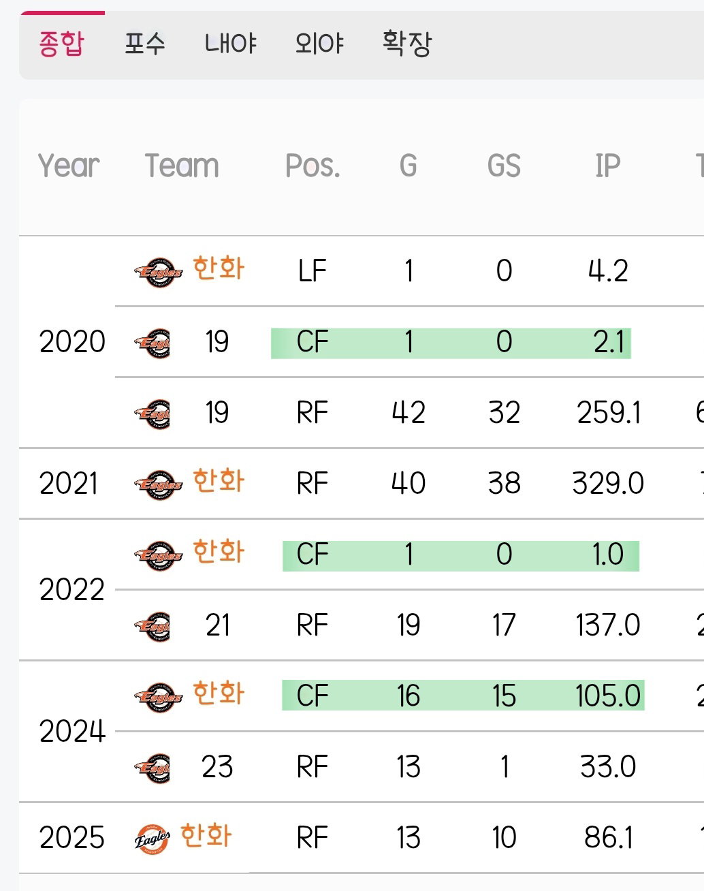Click Eagles logo in 2022 RF row

152,627
